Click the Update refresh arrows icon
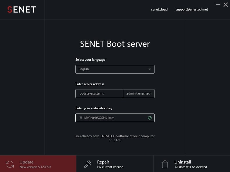The image size is (230, 172). click(10, 164)
